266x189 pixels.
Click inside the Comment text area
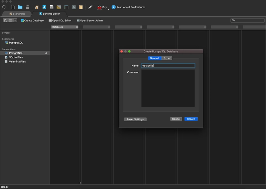point(168,88)
